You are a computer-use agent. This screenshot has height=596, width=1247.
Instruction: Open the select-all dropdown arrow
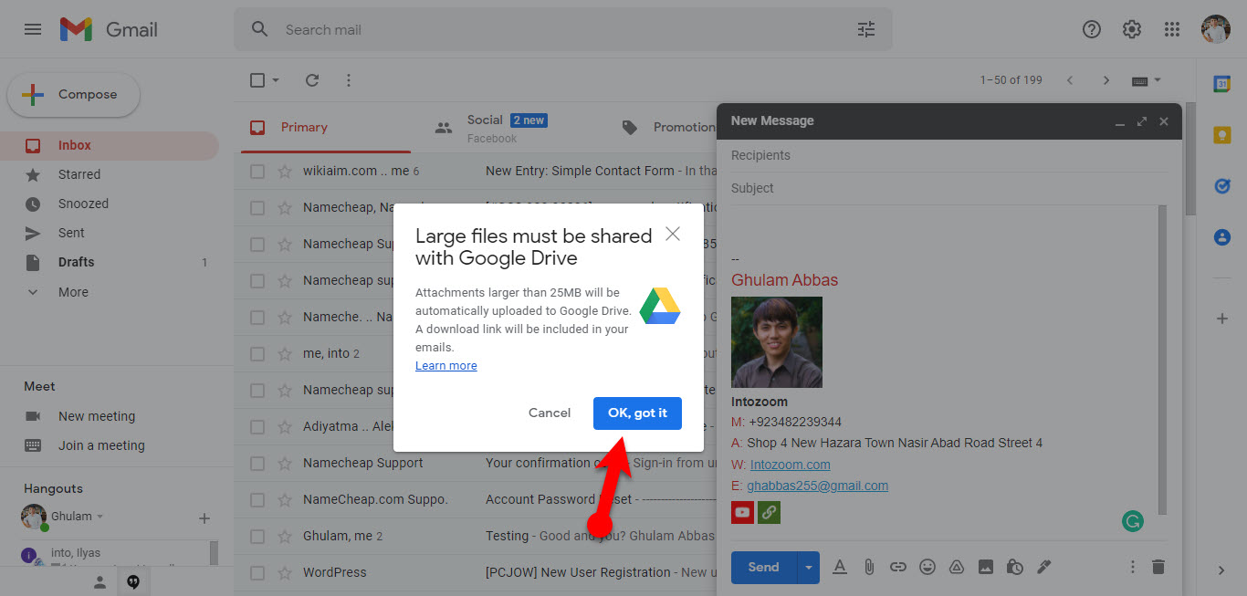(x=276, y=80)
